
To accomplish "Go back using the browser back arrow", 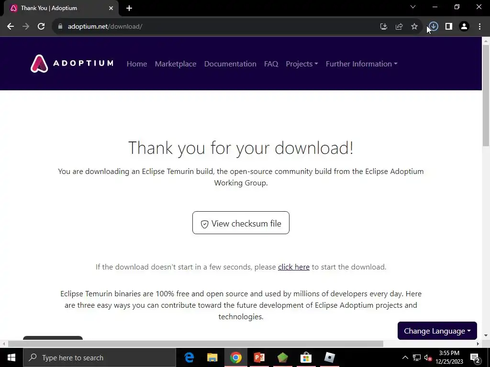I will [x=11, y=27].
